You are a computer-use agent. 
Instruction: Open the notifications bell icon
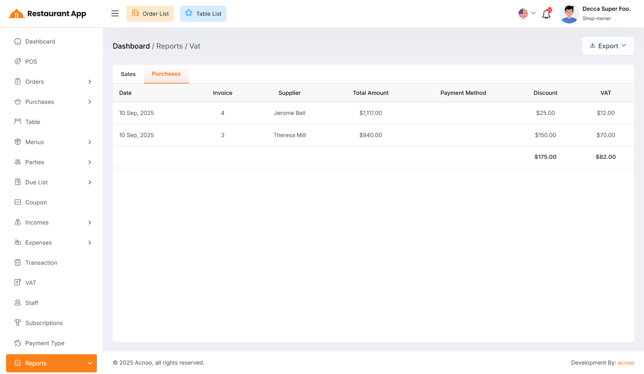coord(546,14)
